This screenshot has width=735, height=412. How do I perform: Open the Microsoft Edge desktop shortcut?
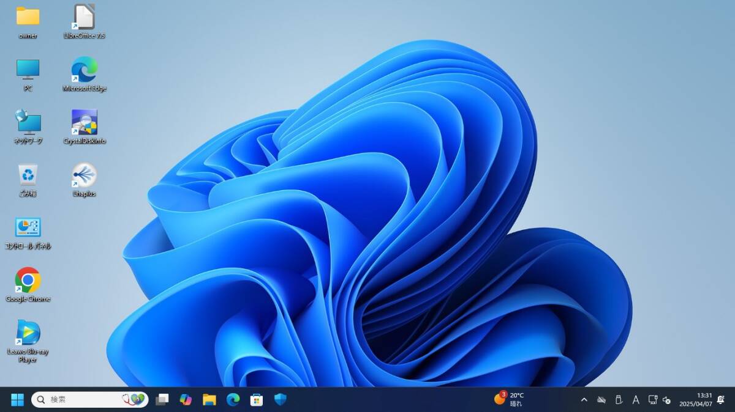84,72
